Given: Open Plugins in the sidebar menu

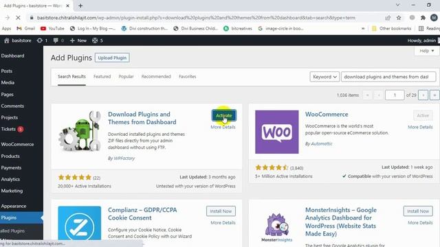Looking at the screenshot, I should (21, 217).
